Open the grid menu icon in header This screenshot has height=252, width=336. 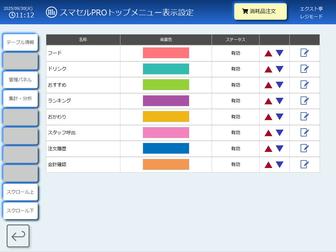[x=52, y=12]
